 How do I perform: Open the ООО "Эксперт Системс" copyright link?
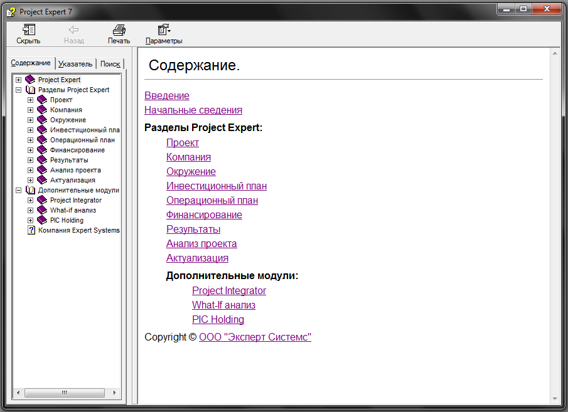pyautogui.click(x=255, y=337)
